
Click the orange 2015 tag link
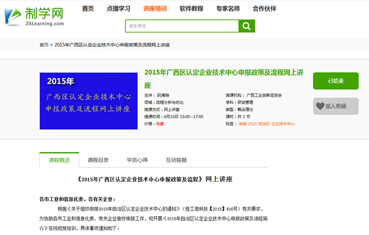click(x=252, y=124)
